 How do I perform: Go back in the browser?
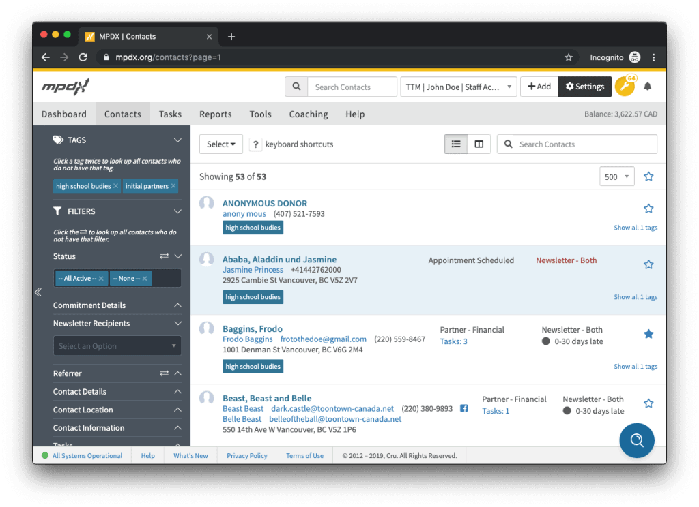click(x=46, y=57)
